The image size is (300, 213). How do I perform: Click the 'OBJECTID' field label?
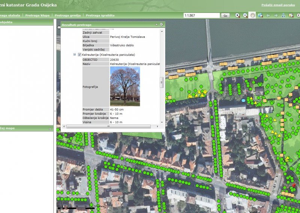96,60
